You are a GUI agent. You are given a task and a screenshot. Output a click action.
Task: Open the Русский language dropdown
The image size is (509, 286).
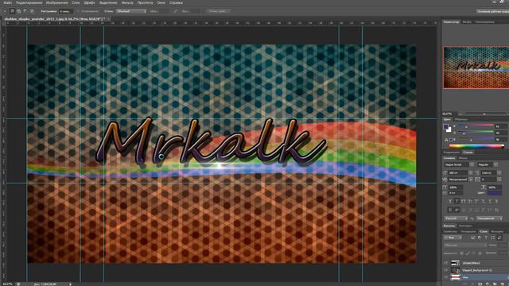tap(456, 218)
